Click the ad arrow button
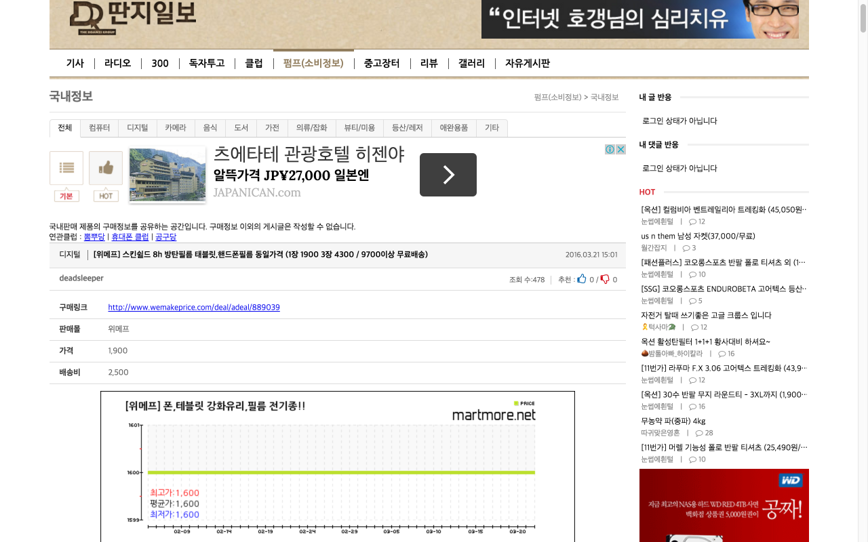868x542 pixels. point(448,175)
